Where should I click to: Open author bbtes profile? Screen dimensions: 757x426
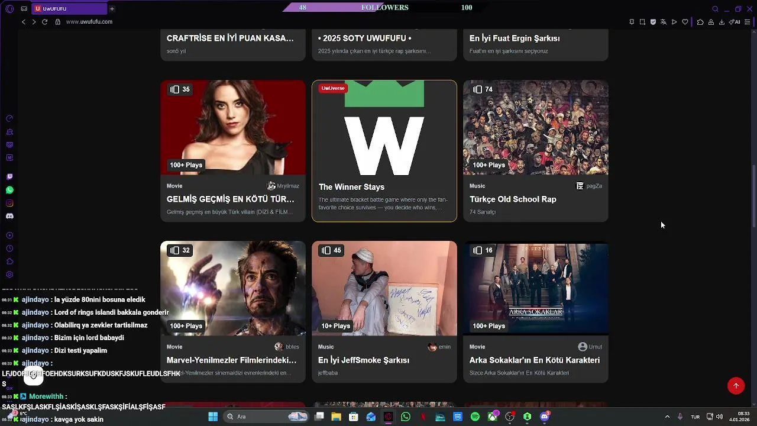click(287, 347)
